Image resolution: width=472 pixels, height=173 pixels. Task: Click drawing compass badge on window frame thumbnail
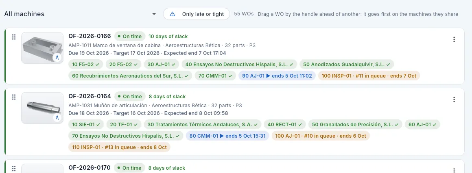tap(57, 57)
